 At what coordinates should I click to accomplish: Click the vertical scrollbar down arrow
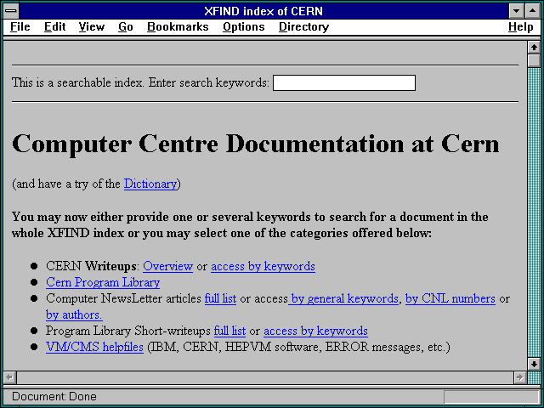(x=534, y=364)
